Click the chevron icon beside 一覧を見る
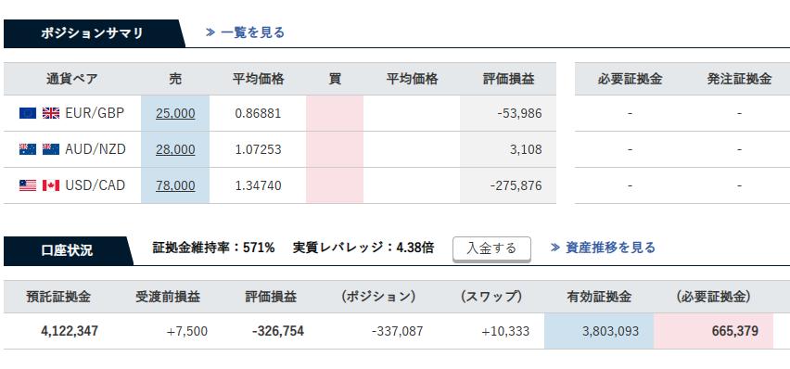Viewport: 790px width, 369px height. tap(210, 32)
